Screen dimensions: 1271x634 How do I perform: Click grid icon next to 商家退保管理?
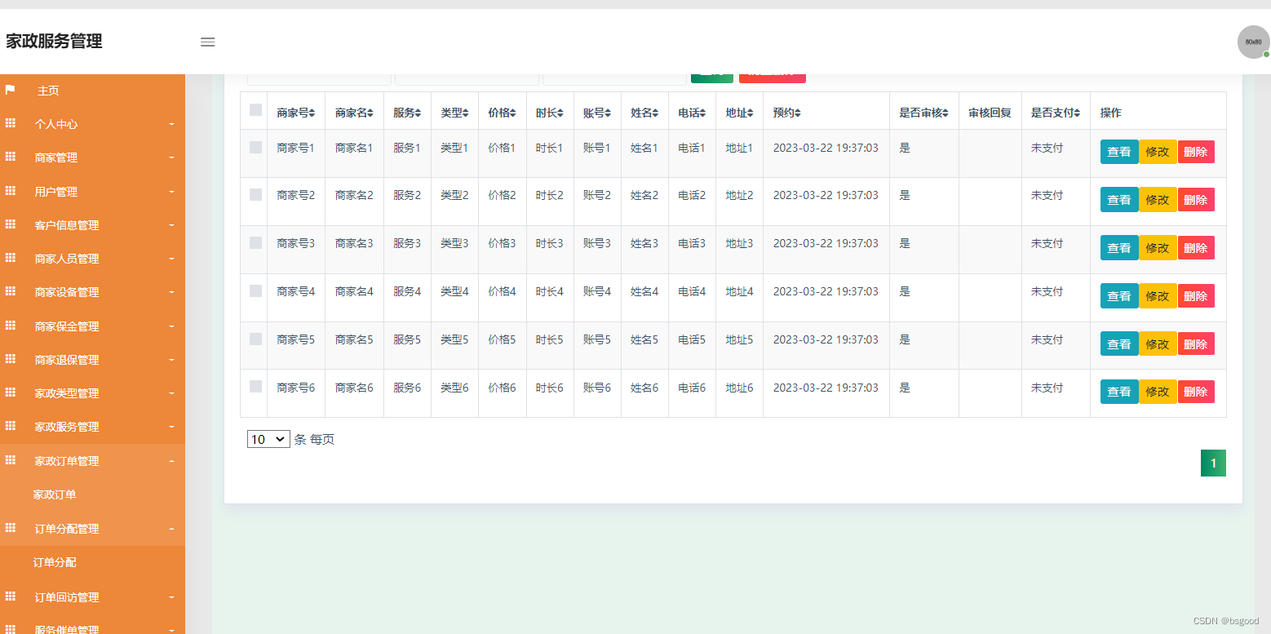(11, 359)
